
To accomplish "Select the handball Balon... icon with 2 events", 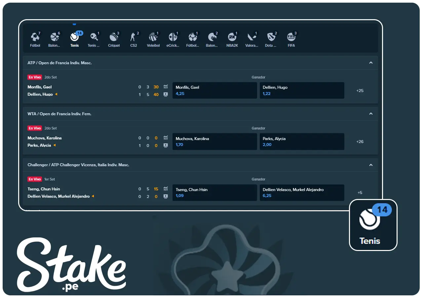I will [212, 39].
